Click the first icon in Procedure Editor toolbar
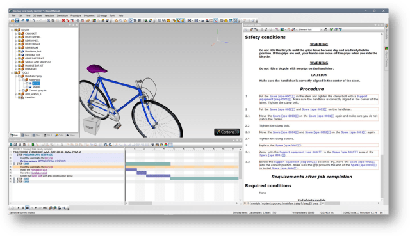This screenshot has height=236, width=410. (x=11, y=145)
